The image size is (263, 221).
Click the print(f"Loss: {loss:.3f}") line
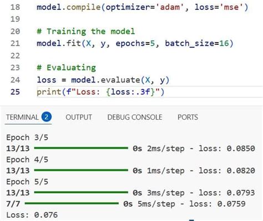tap(100, 92)
